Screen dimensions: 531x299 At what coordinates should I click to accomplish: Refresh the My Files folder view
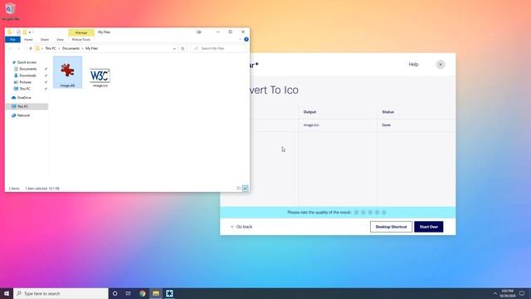(x=183, y=48)
